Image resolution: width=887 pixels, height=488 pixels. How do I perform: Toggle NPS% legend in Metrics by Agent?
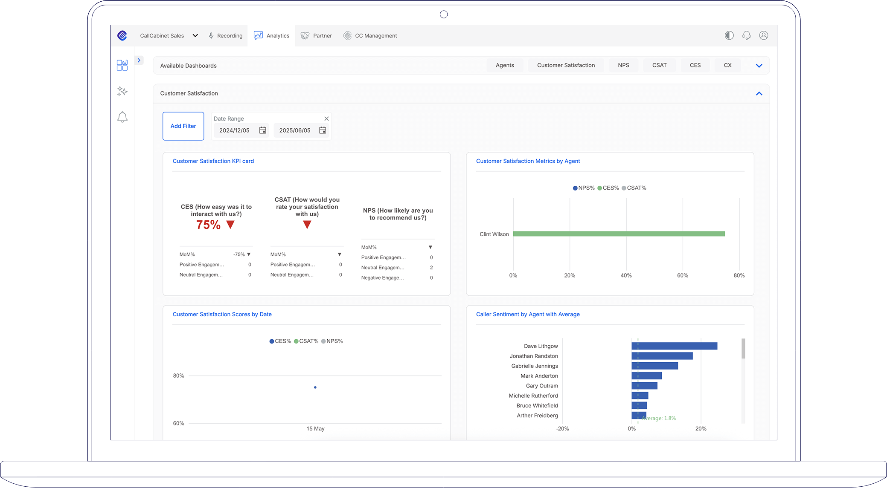[584, 188]
